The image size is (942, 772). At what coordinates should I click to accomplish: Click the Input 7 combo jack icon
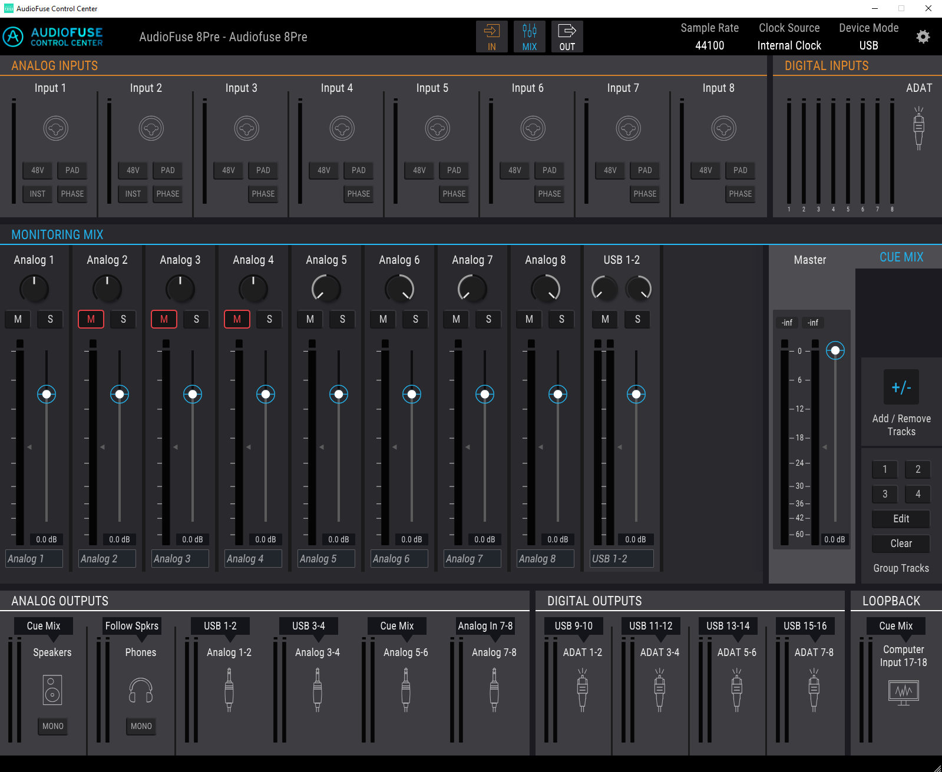629,128
